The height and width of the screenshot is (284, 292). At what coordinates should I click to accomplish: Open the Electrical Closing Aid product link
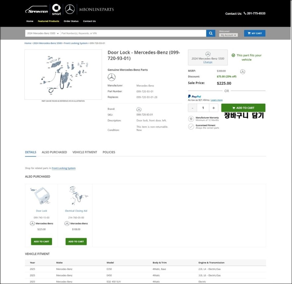coord(76,211)
